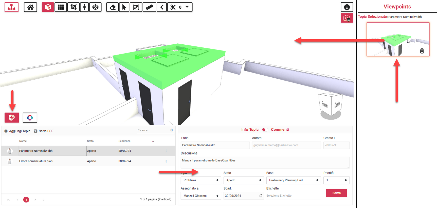This screenshot has width=438, height=208.
Task: Toggle the grid view button
Action: pyautogui.click(x=61, y=7)
